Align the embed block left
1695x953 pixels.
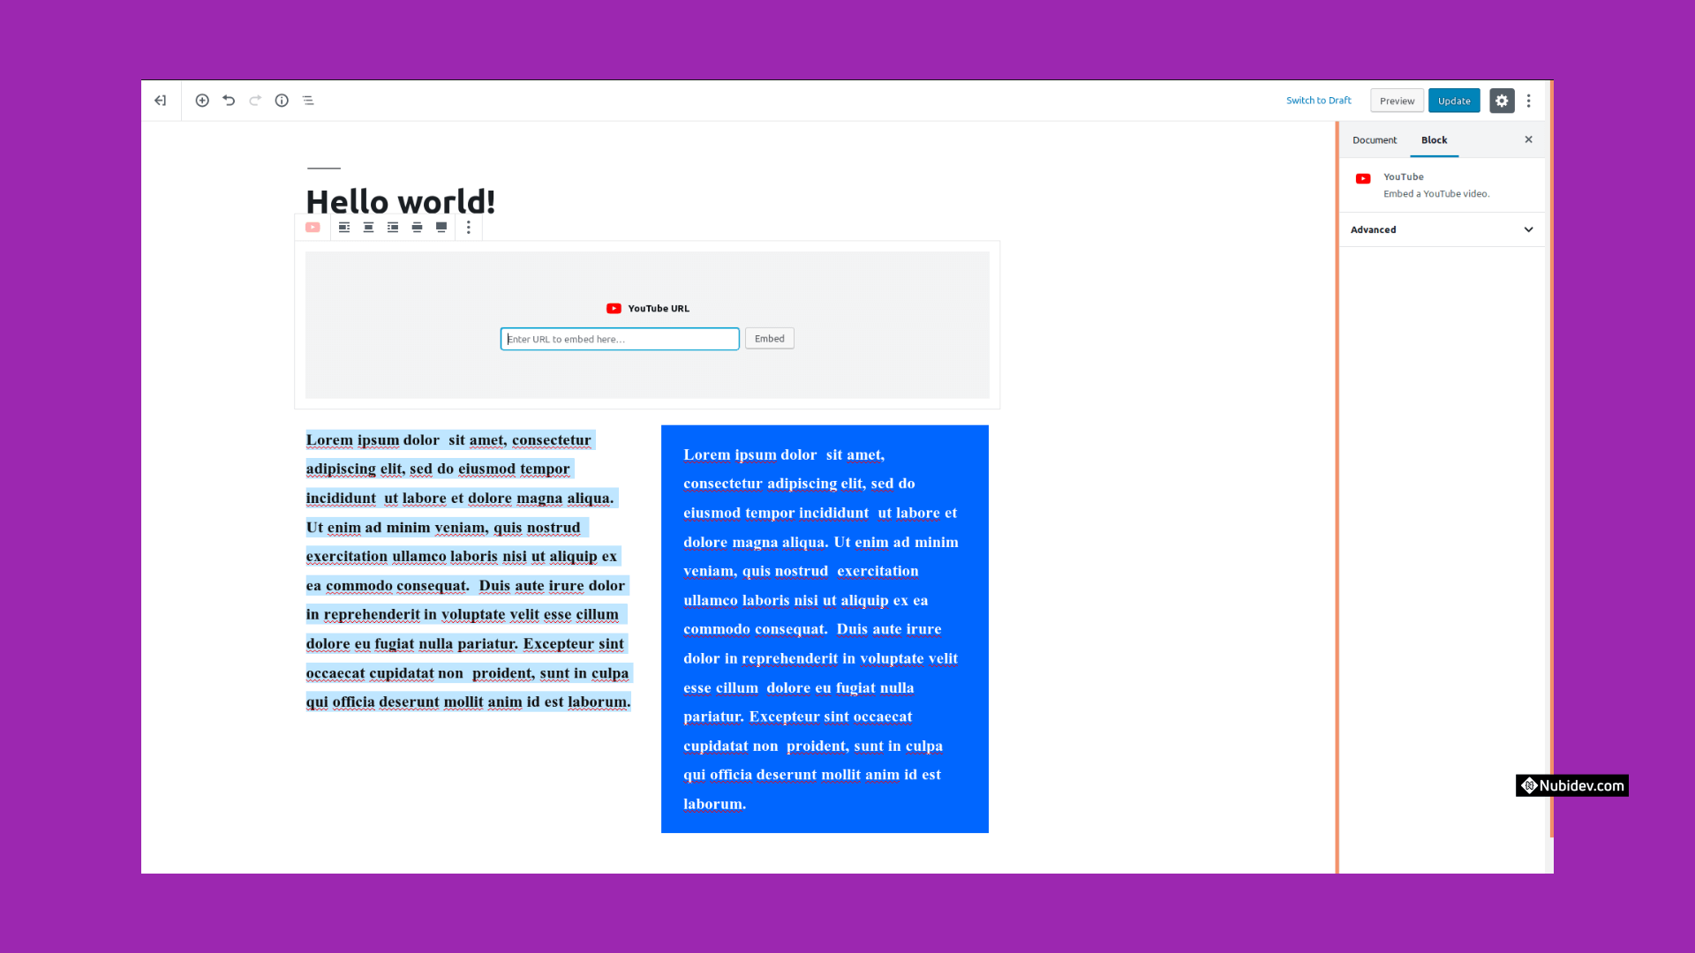pos(344,228)
